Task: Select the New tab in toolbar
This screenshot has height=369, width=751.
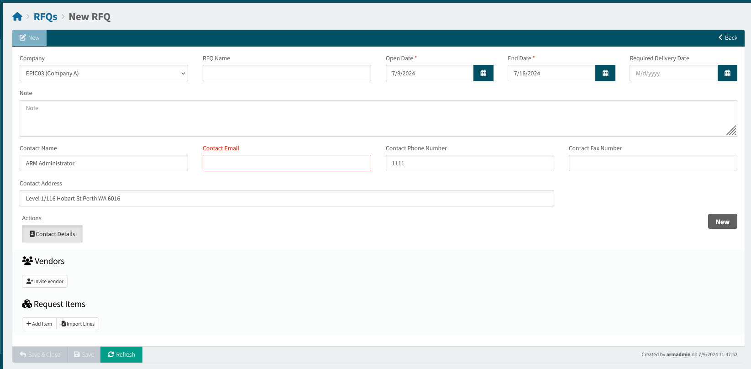Action: (30, 38)
